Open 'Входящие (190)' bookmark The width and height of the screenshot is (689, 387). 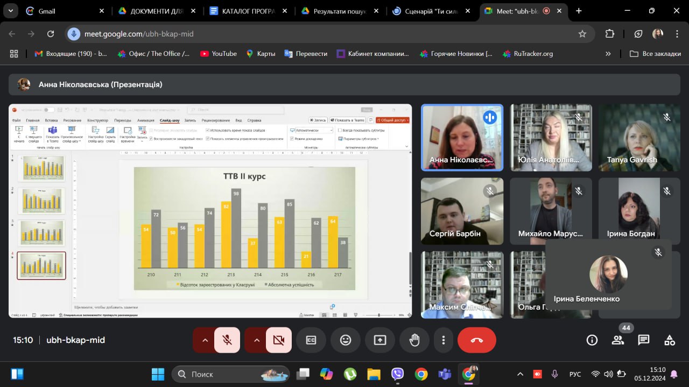(x=71, y=54)
